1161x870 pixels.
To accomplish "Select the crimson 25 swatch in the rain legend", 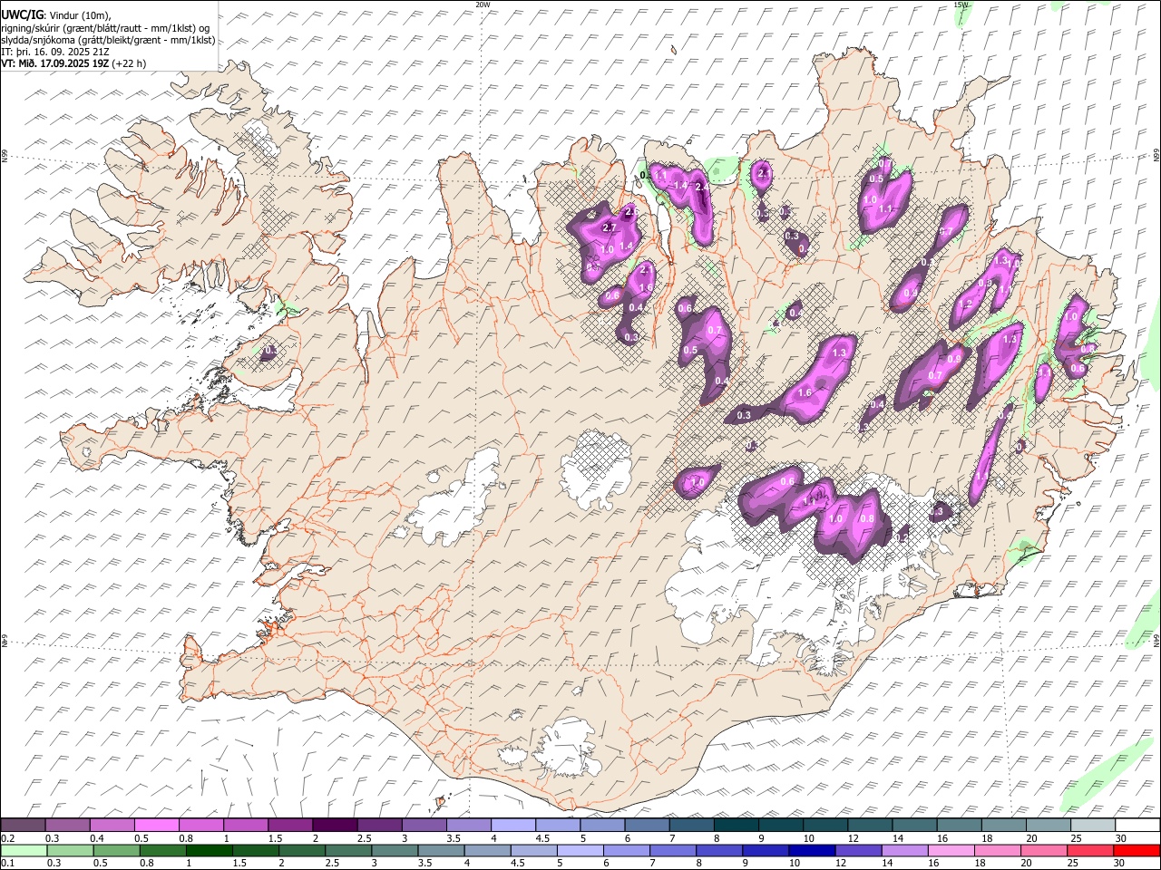I will pos(1091,850).
